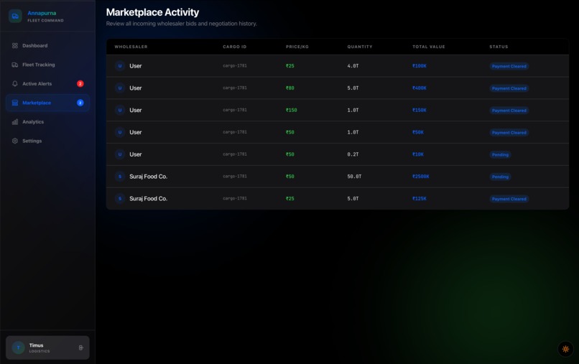Image resolution: width=579 pixels, height=364 pixels.
Task: Click cargo-1781 ID in the ₹400K row
Action: (x=234, y=88)
